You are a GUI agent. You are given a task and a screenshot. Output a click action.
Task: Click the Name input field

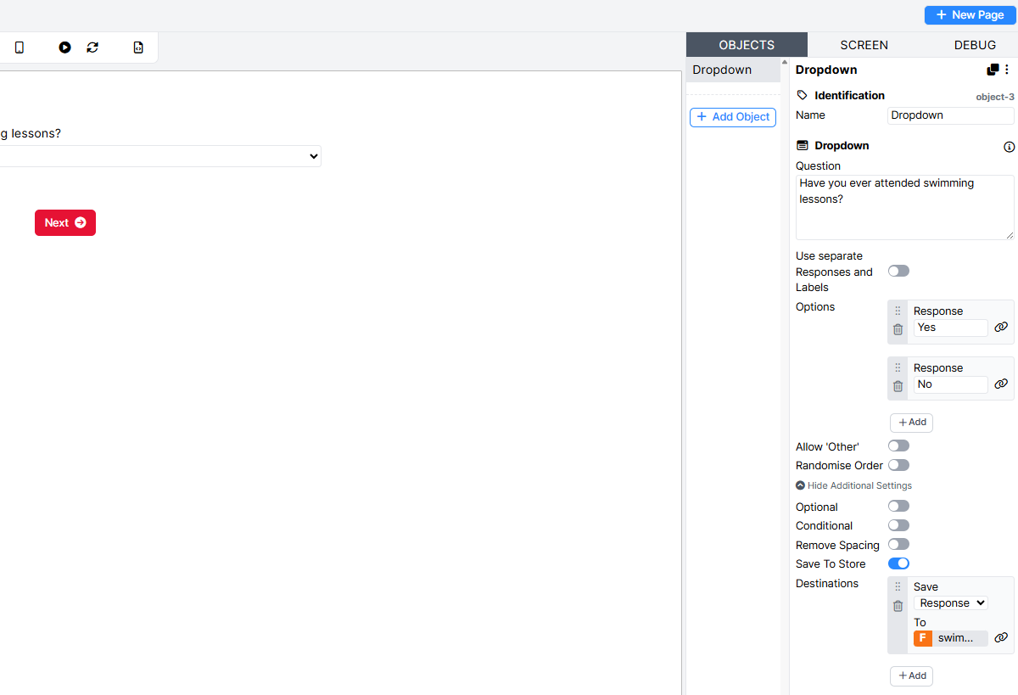click(x=951, y=115)
